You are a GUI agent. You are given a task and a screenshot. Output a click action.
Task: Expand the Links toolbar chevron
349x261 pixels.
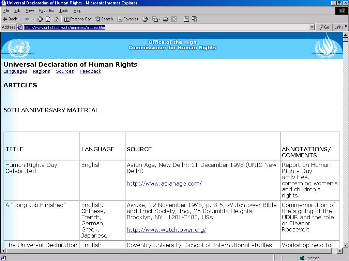coord(346,26)
